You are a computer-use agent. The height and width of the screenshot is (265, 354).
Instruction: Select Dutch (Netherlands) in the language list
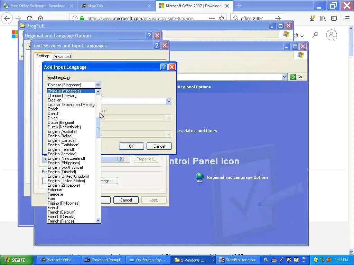[71, 127]
